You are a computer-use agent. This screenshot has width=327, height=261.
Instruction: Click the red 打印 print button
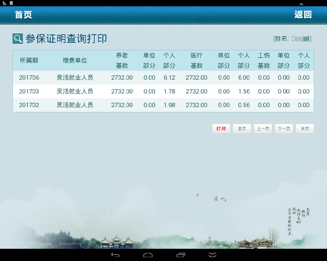click(221, 129)
